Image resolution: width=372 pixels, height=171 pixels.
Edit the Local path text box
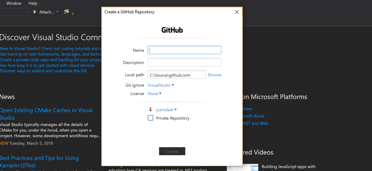[x=177, y=75]
